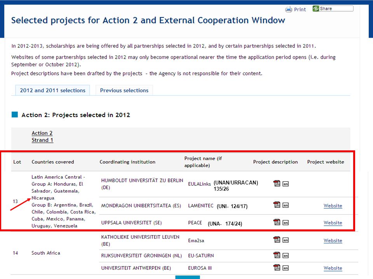Click the 'Nicaragua' country text
The width and height of the screenshot is (373, 279).
pyautogui.click(x=43, y=198)
